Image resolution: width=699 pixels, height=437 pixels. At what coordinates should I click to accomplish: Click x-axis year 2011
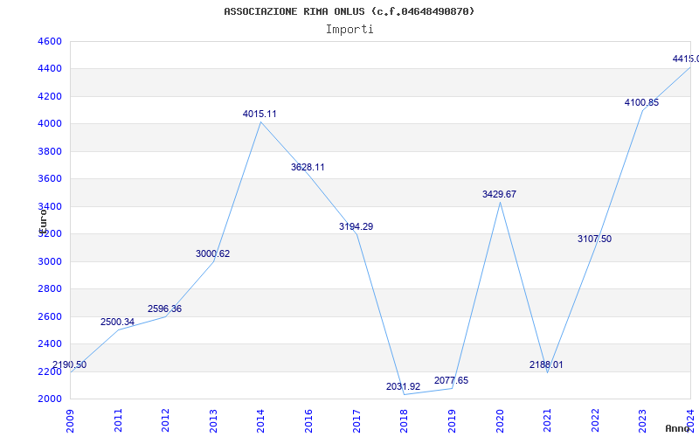click(118, 421)
